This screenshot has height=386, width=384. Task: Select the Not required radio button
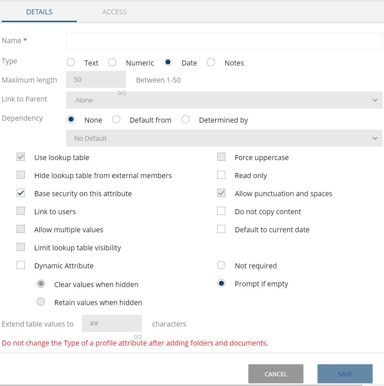221,265
